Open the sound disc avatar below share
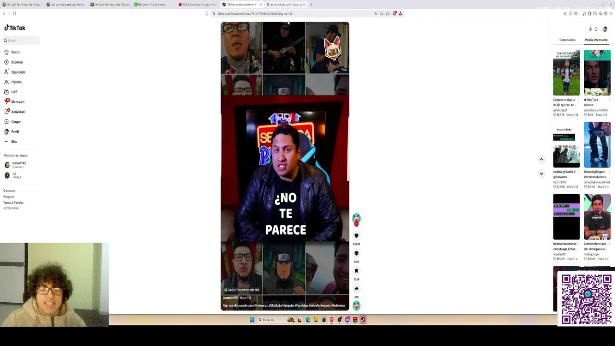This screenshot has height=346, width=615. 356,306
